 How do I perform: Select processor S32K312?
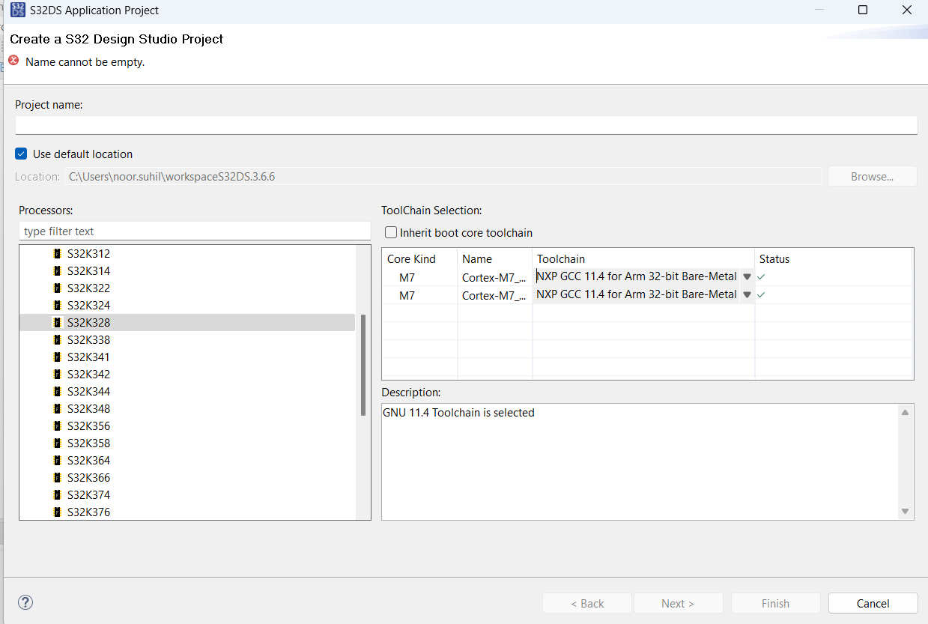[x=88, y=254]
